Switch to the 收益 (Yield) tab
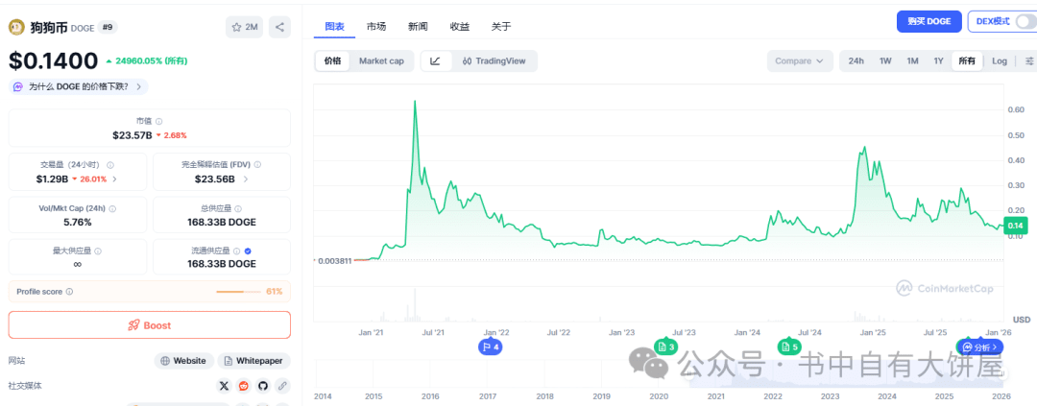This screenshot has height=406, width=1037. point(460,27)
